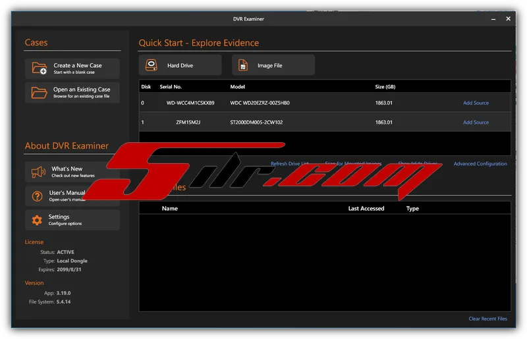Open Settings configure options
Image resolution: width=527 pixels, height=339 pixels.
tap(72, 220)
